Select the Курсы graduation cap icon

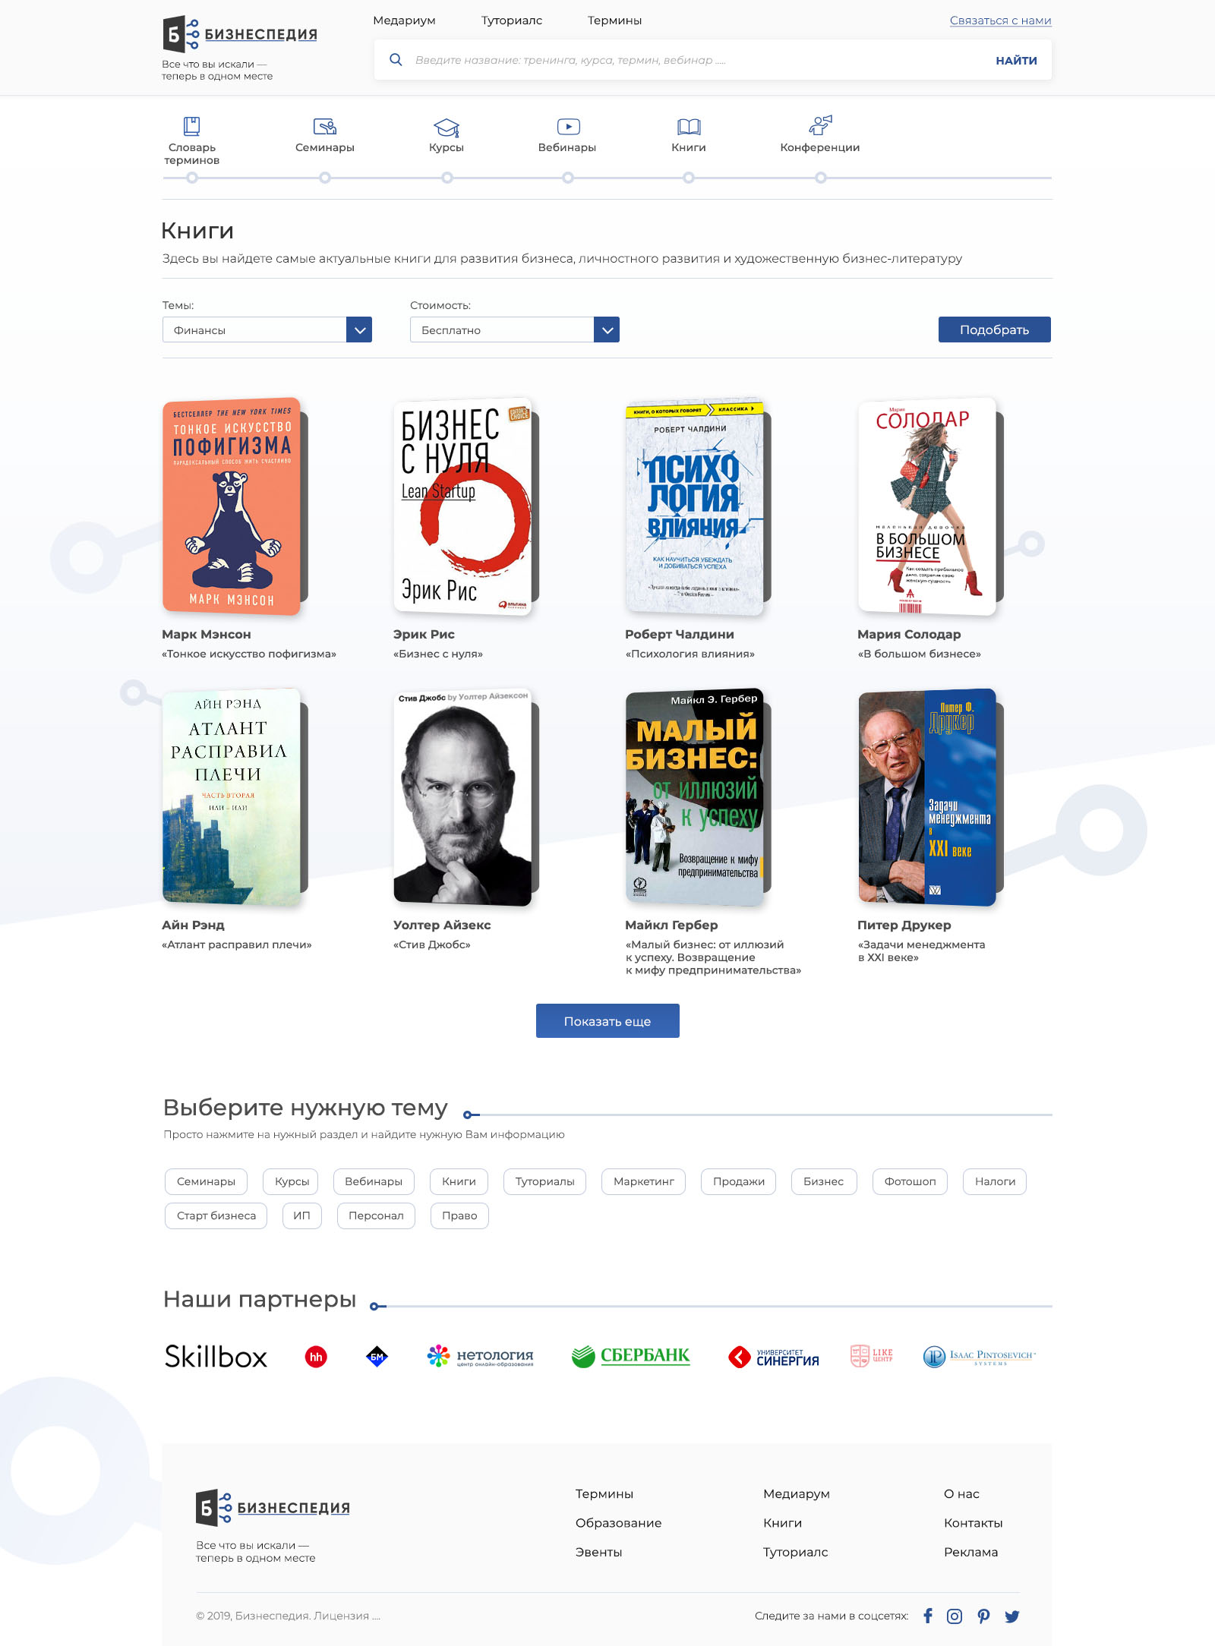(447, 127)
